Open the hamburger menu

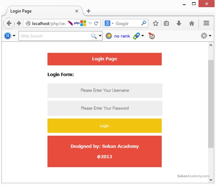pyautogui.click(x=206, y=23)
